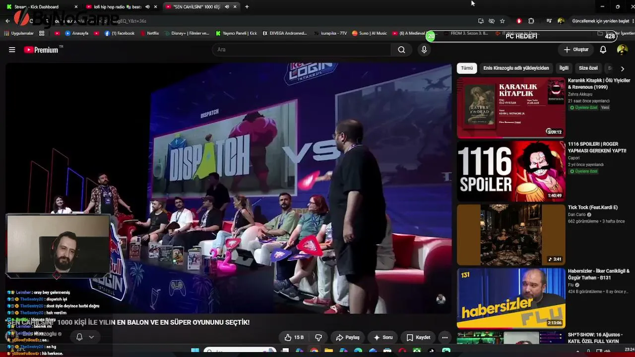Image resolution: width=635 pixels, height=357 pixels.
Task: Mute the lofi hip hop radio tab
Action: [x=147, y=6]
